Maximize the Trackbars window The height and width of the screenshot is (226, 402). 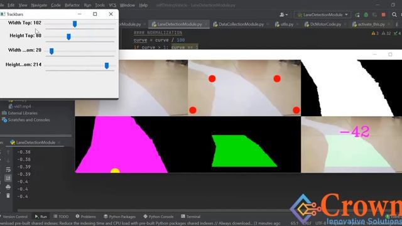(x=95, y=14)
